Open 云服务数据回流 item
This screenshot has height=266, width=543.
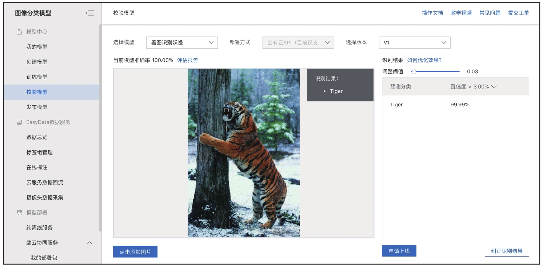point(45,183)
